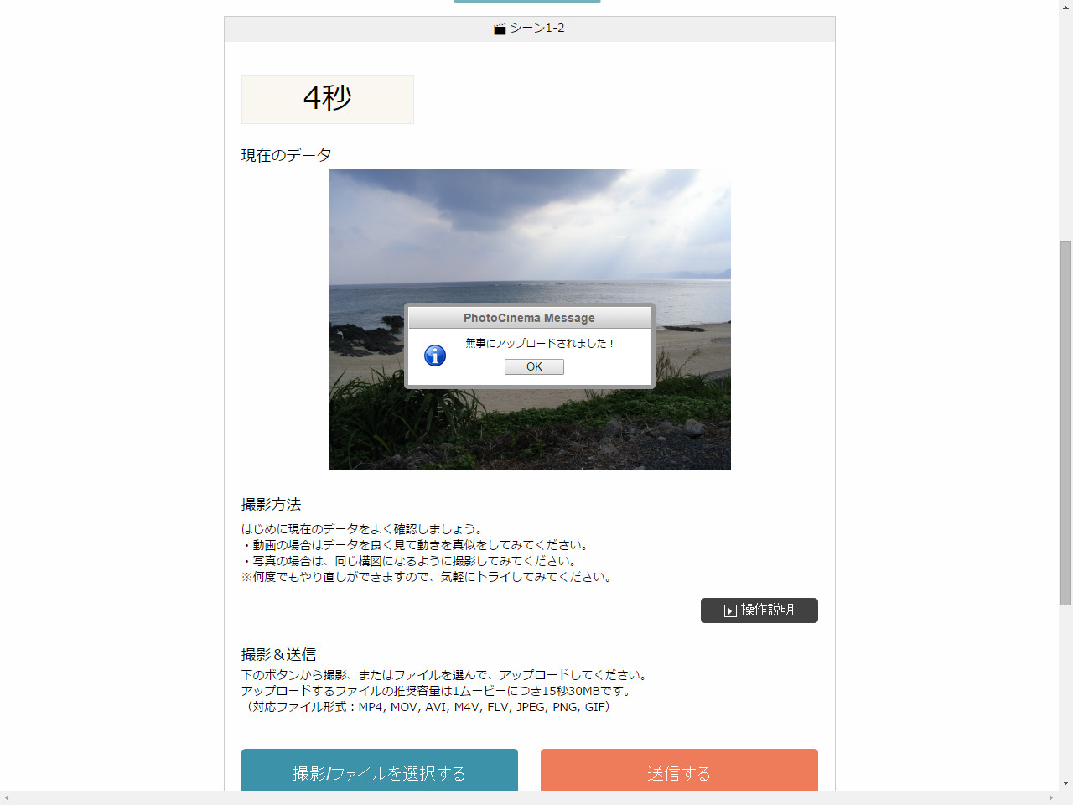Click the right arrow of the horizontal scrollbar

tap(1052, 798)
